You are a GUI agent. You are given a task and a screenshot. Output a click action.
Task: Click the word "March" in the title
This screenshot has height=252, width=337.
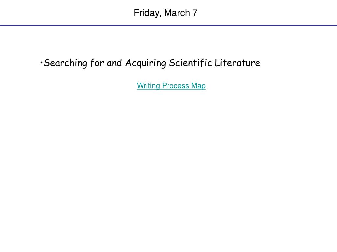click(177, 13)
